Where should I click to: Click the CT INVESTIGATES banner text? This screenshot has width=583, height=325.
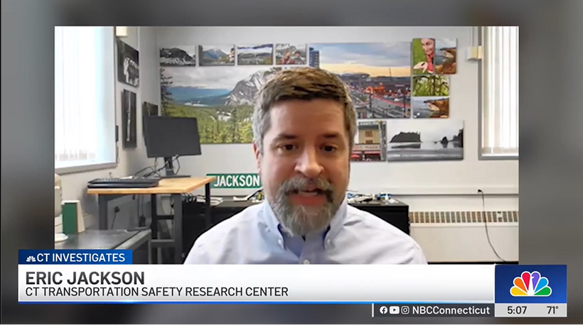click(x=80, y=258)
